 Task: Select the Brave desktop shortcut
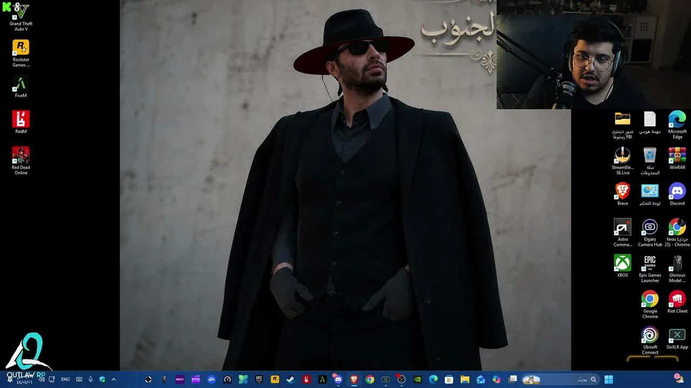(622, 195)
